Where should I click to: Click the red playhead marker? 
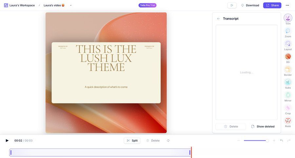(191, 152)
